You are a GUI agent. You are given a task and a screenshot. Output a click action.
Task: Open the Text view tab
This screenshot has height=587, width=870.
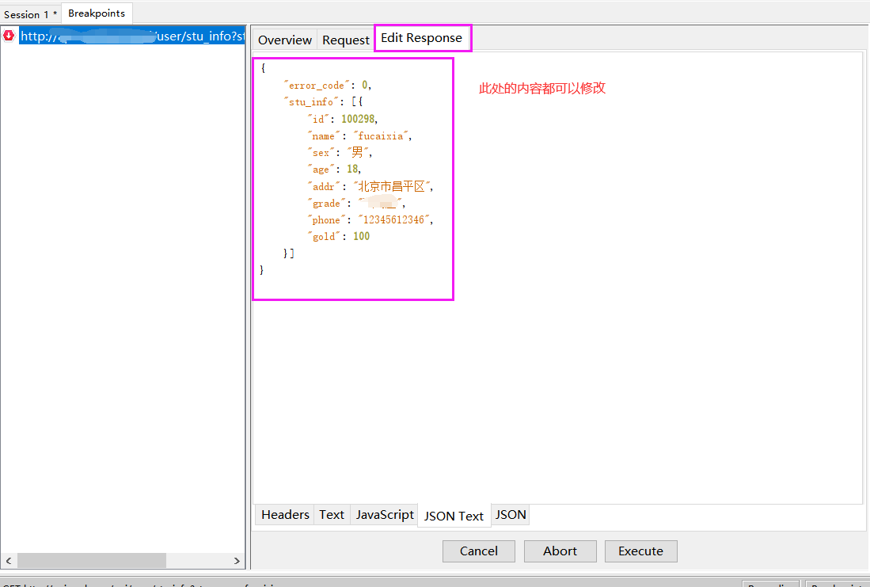click(332, 515)
